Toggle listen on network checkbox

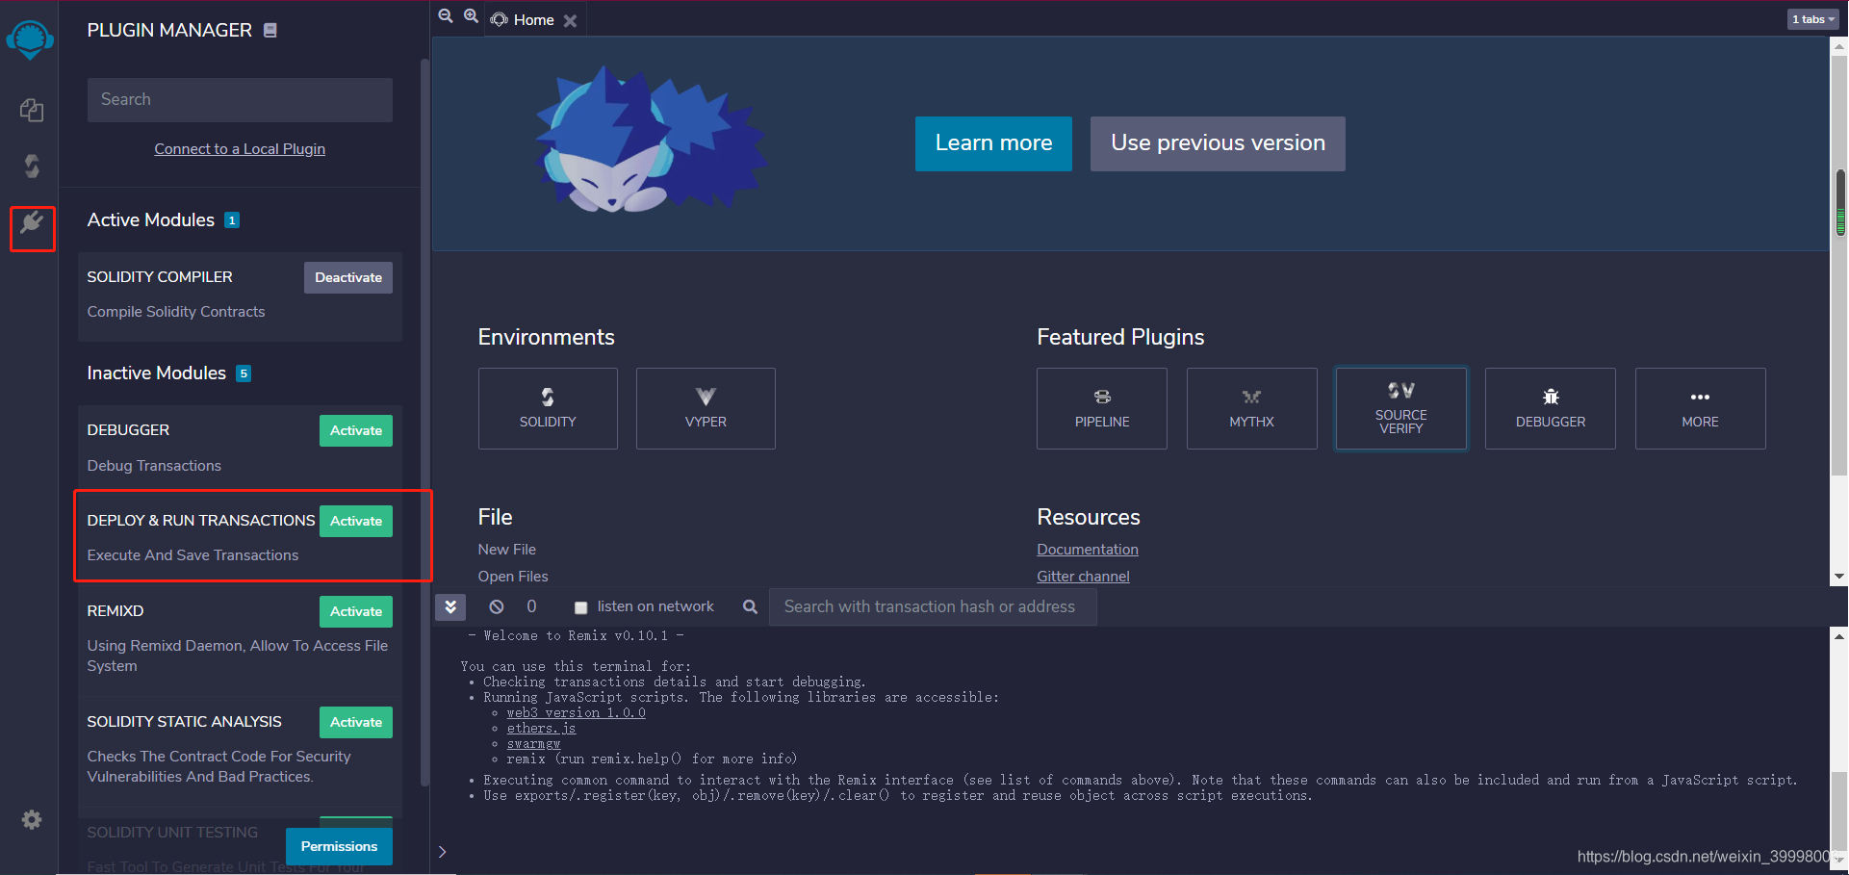pyautogui.click(x=580, y=607)
